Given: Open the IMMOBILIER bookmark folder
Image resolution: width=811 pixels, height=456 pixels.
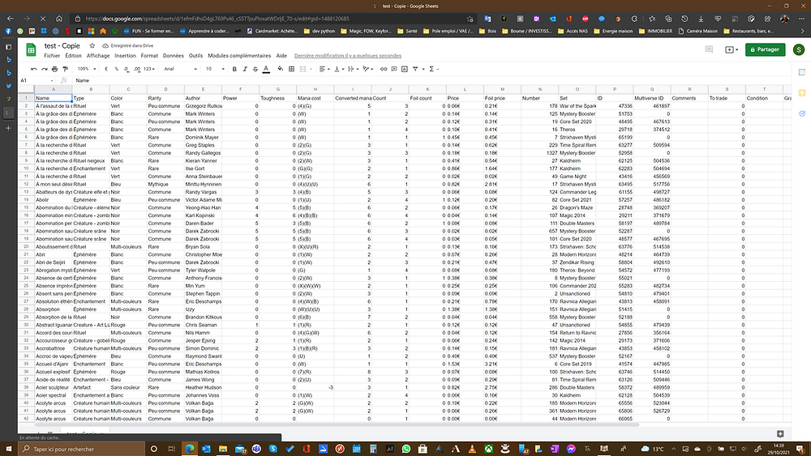Looking at the screenshot, I should click(x=655, y=31).
